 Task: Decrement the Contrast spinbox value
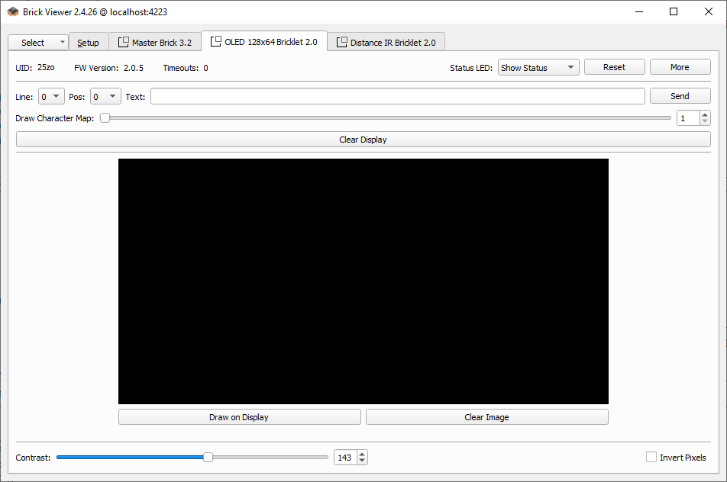362,461
